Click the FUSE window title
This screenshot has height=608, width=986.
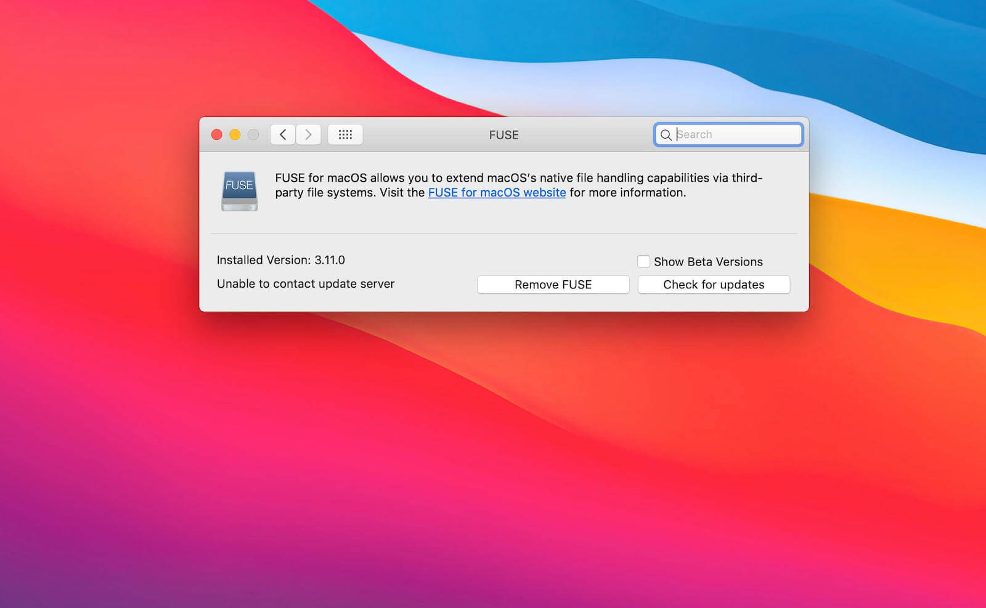pyautogui.click(x=504, y=135)
